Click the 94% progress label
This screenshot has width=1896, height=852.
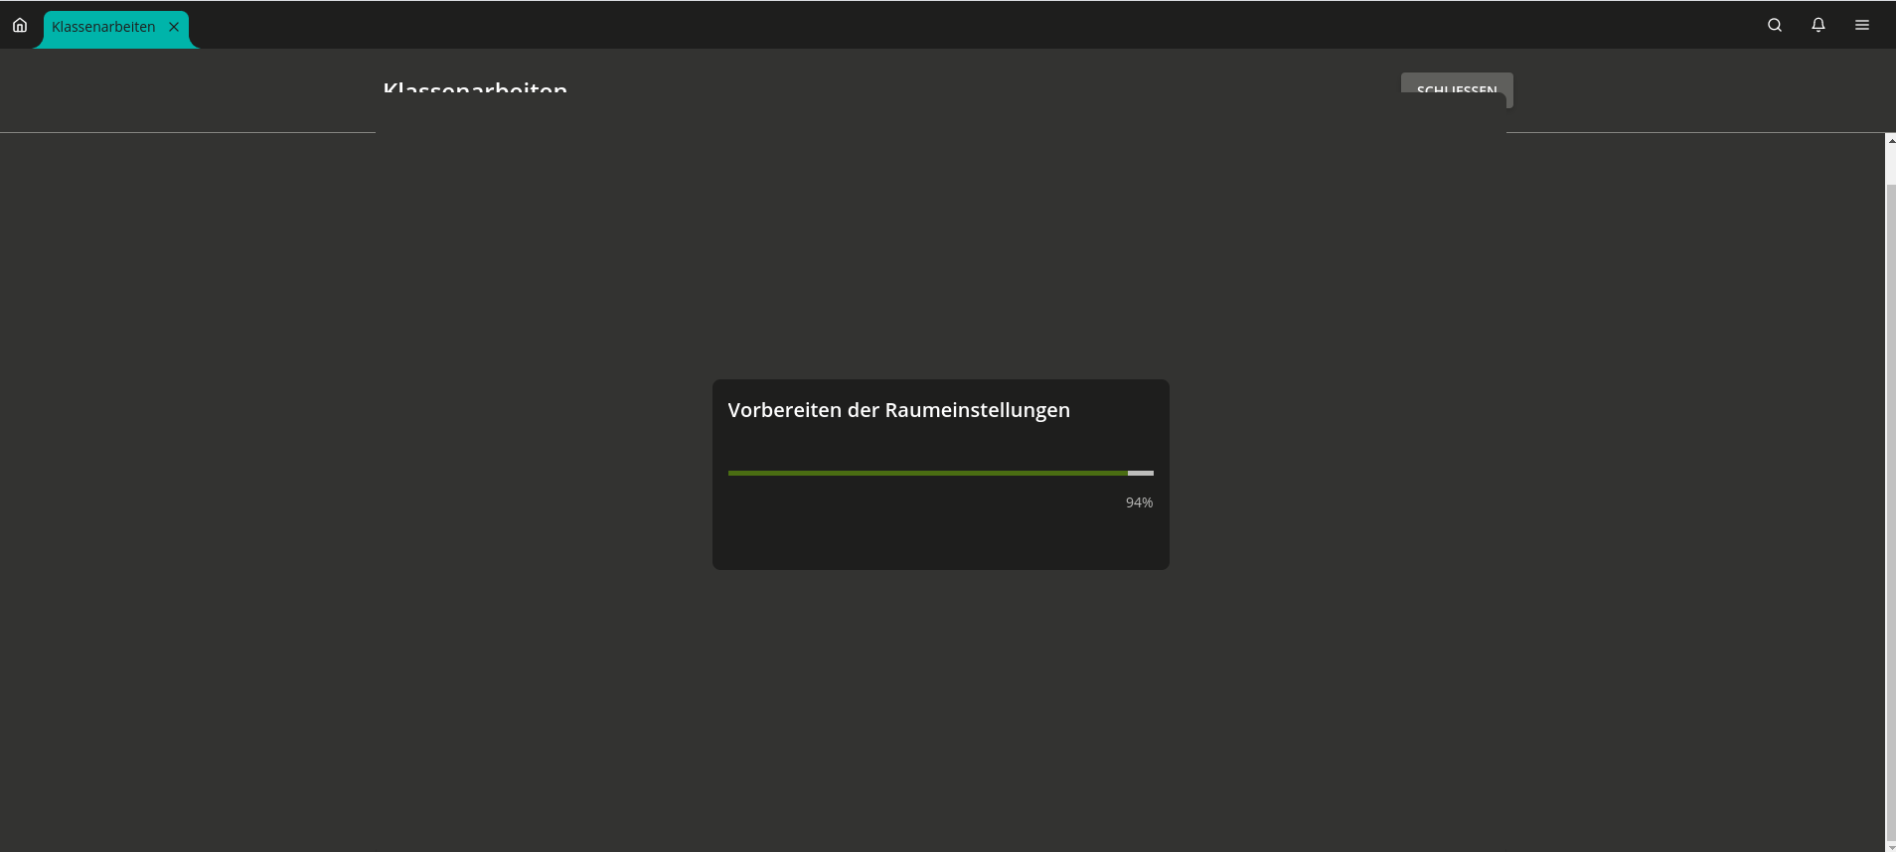click(x=1139, y=502)
